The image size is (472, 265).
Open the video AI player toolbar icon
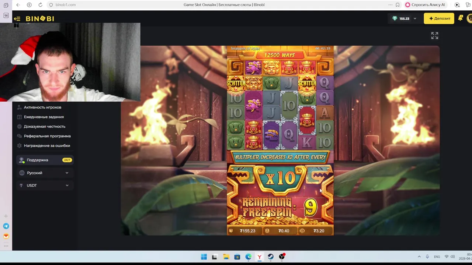(457, 5)
